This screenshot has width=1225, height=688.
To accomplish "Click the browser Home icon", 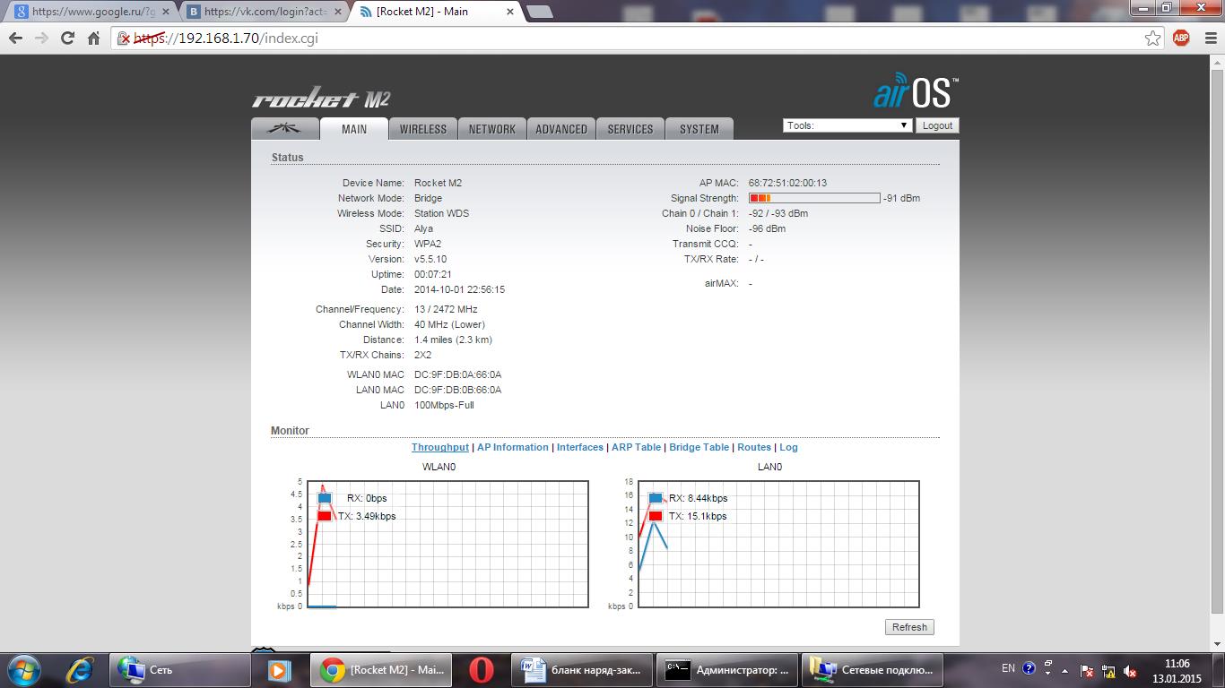I will (x=93, y=39).
